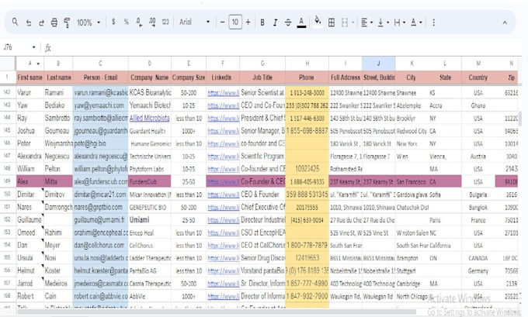
Task: Click the Stuttgart city cell
Action: [x=412, y=271]
